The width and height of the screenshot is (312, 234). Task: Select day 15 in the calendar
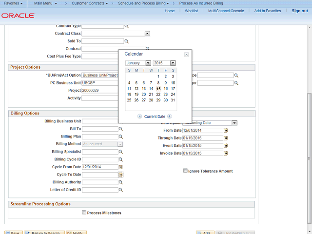pos(158,89)
